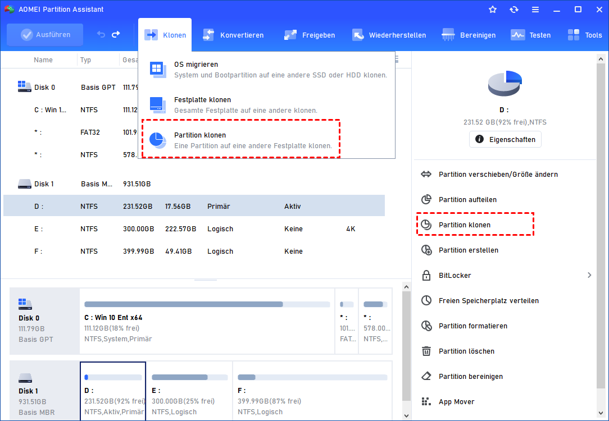Click the Eigenschaften button
609x421 pixels.
(x=505, y=139)
